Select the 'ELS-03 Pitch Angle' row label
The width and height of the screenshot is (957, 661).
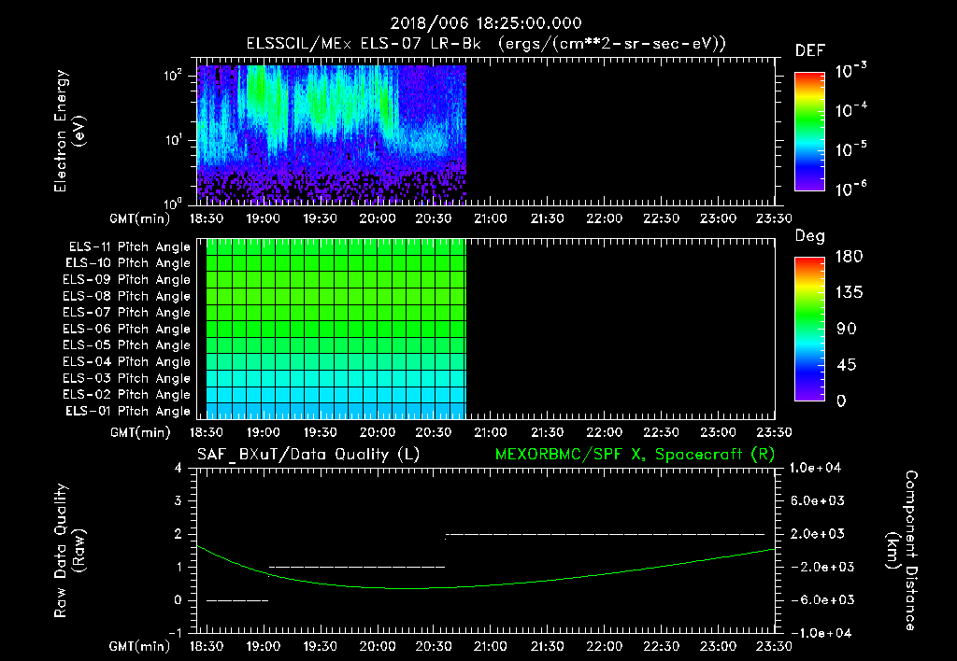pyautogui.click(x=127, y=378)
